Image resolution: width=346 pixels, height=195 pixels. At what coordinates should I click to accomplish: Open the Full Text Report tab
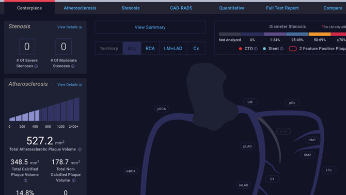(x=282, y=8)
